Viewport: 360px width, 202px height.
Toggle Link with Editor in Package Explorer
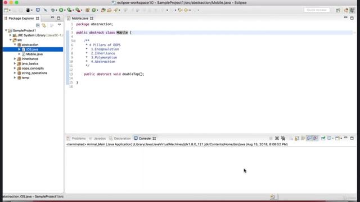point(44,25)
